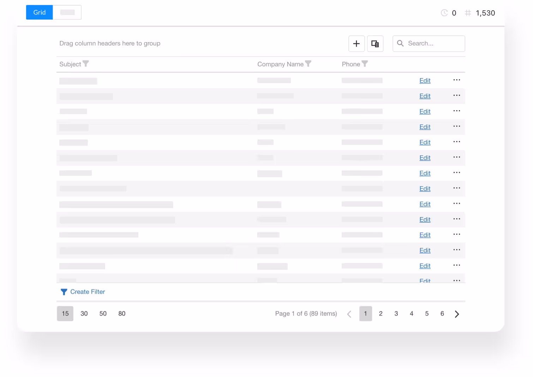533x377 pixels.
Task: Switch to the unlabeled view tab
Action: click(x=67, y=12)
